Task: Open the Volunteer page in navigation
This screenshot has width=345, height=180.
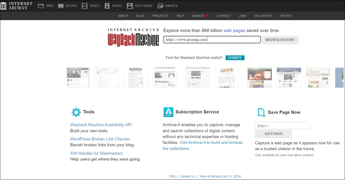Action: (x=263, y=16)
